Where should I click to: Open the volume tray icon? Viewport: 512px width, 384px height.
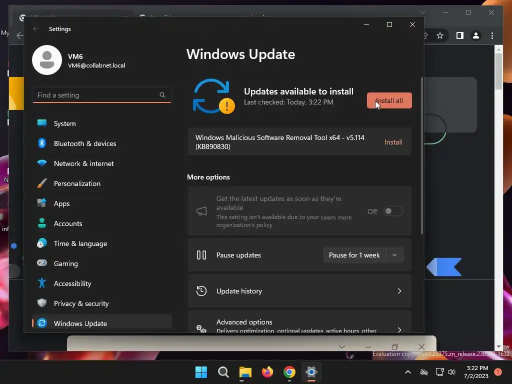click(x=451, y=372)
